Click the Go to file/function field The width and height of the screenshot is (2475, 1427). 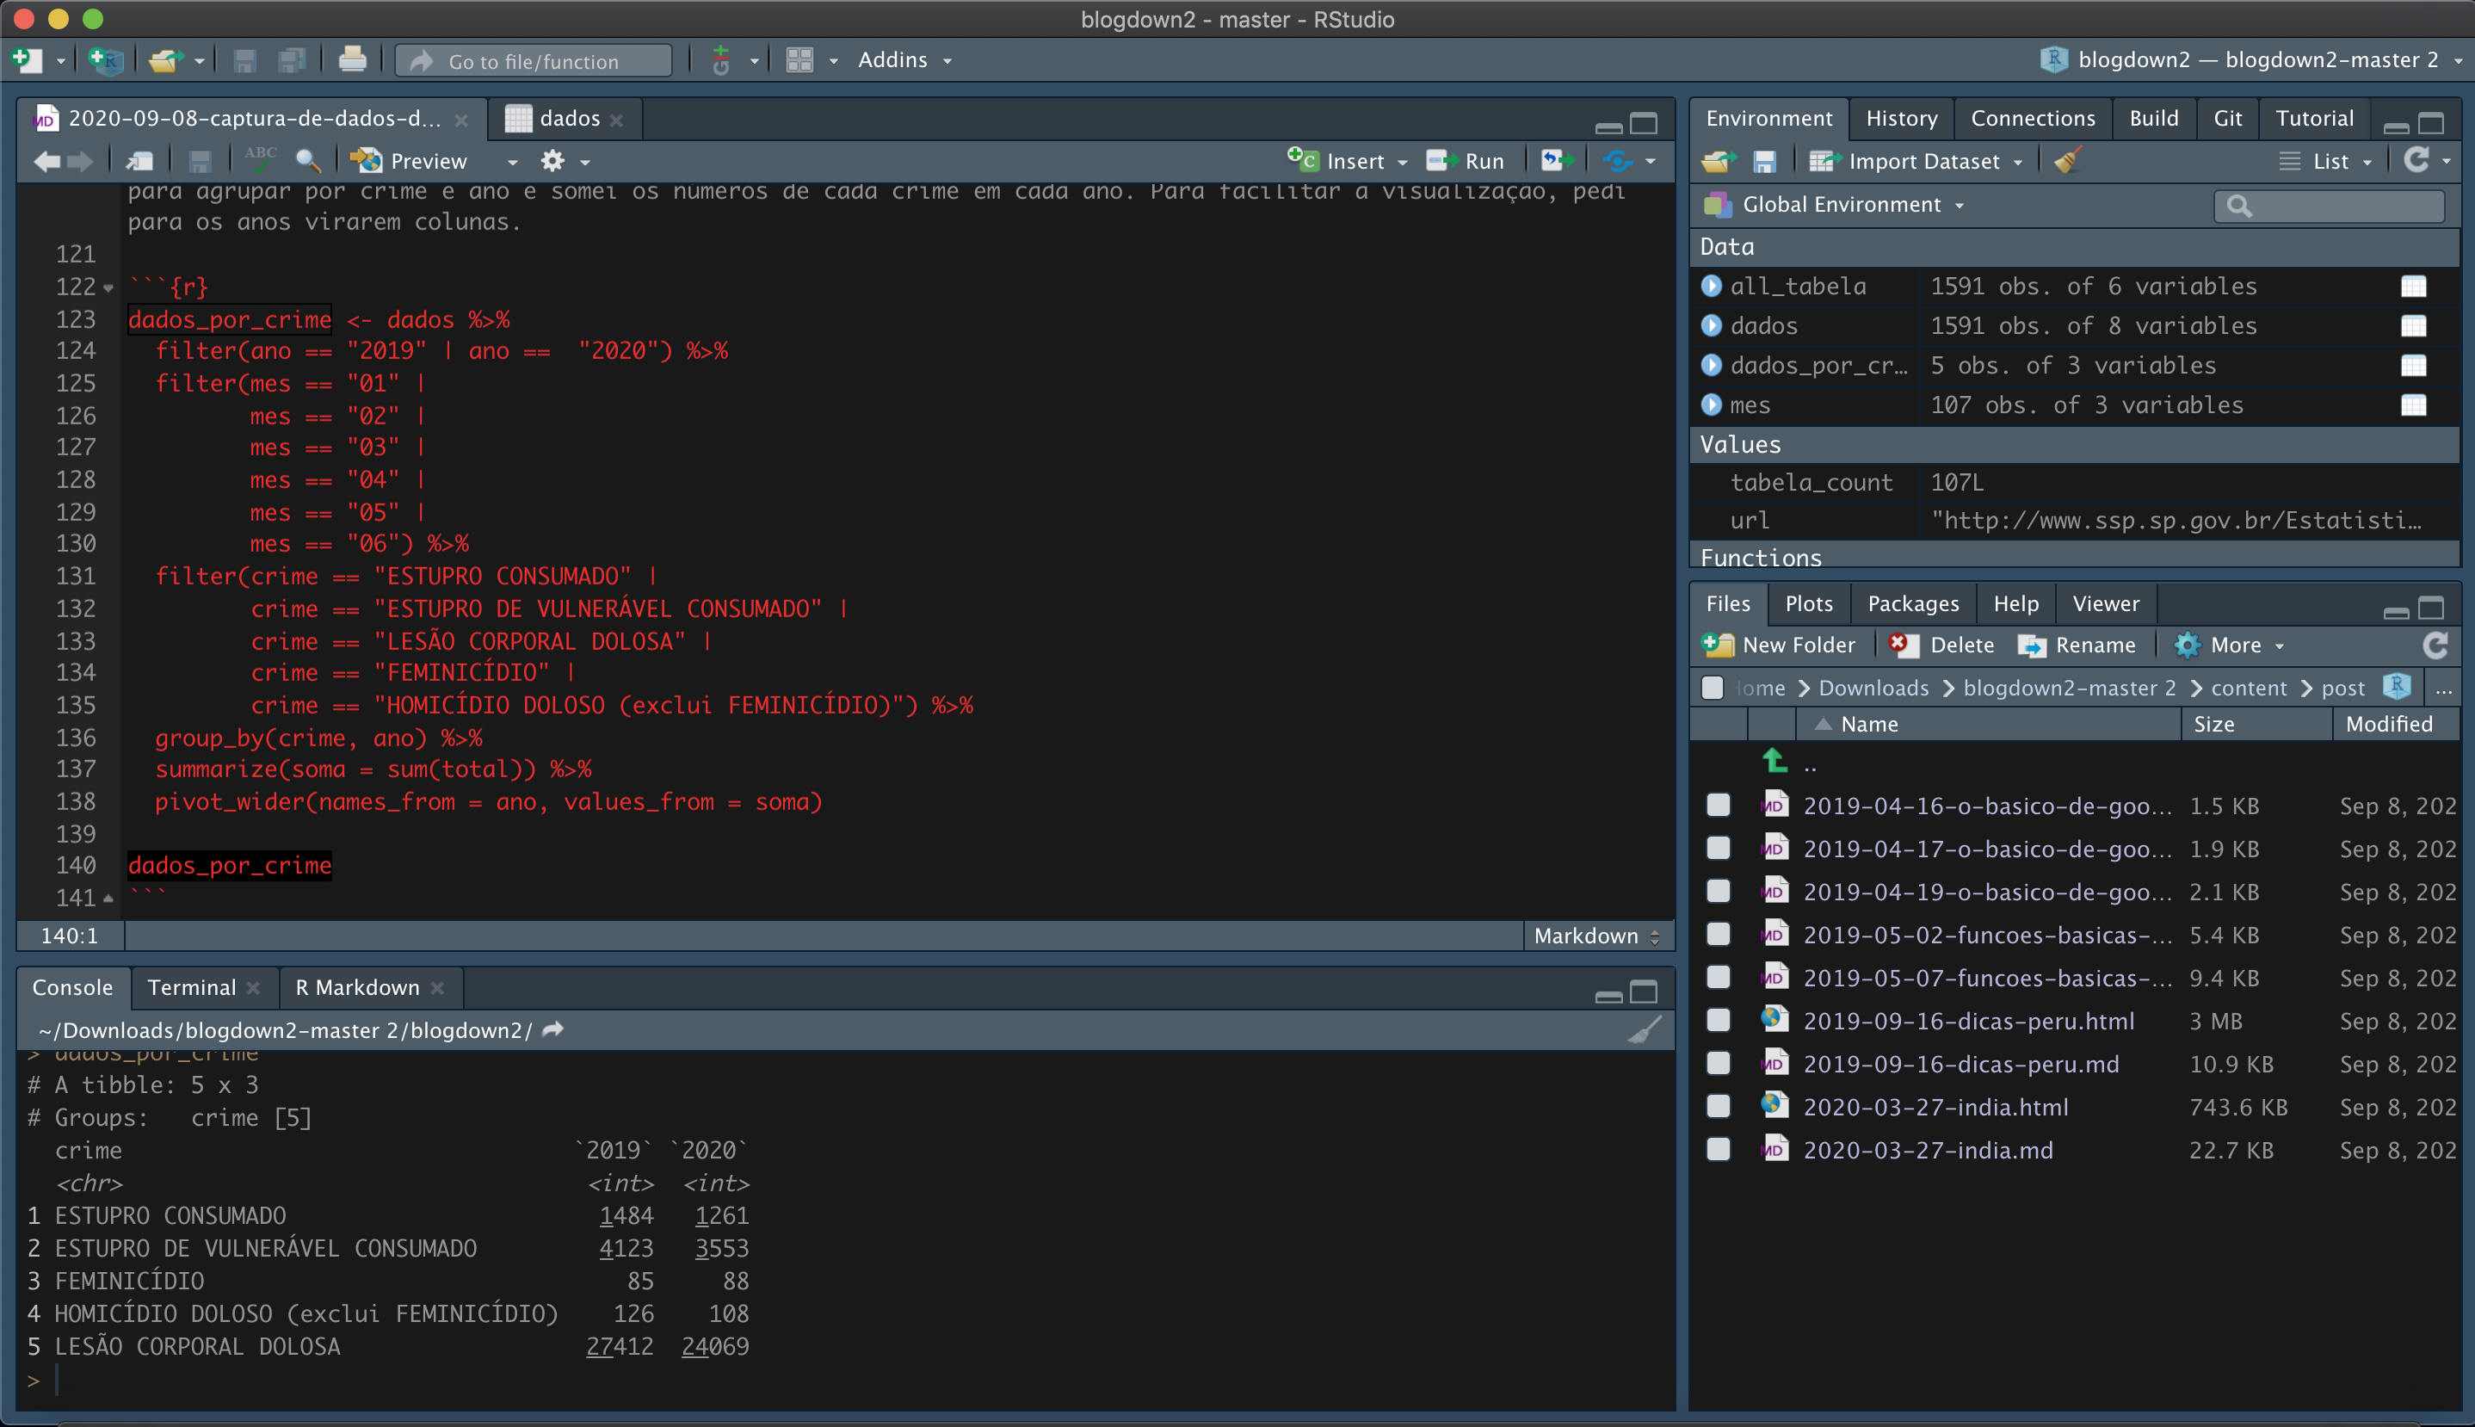tap(534, 61)
